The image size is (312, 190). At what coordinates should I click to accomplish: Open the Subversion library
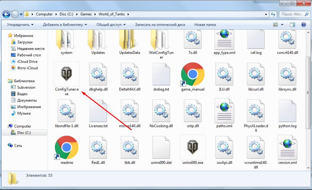[23, 87]
